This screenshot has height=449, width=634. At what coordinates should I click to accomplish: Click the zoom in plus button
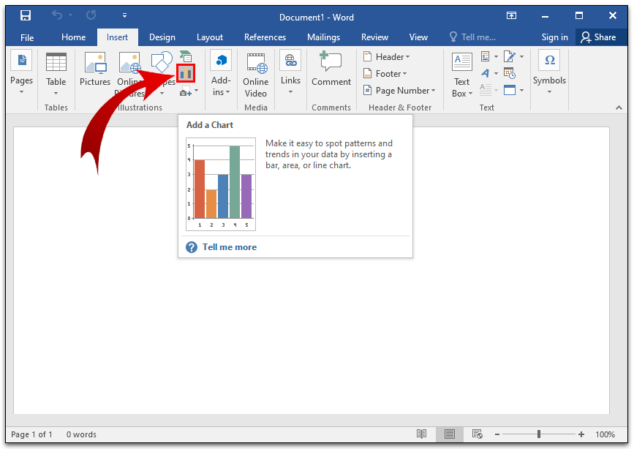[581, 434]
